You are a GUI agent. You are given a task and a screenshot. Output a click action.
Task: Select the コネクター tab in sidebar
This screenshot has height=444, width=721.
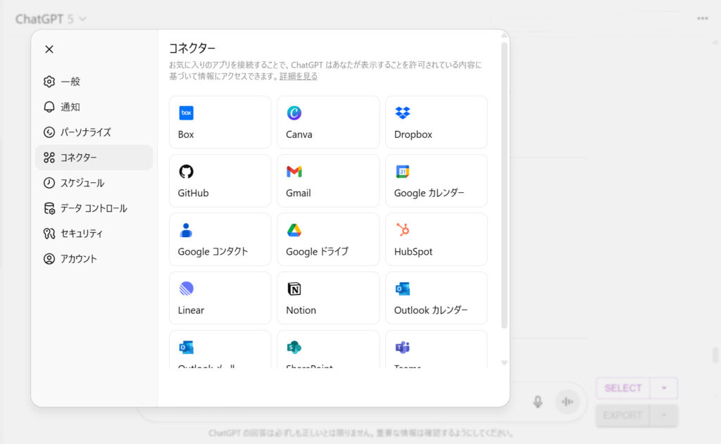tap(94, 158)
